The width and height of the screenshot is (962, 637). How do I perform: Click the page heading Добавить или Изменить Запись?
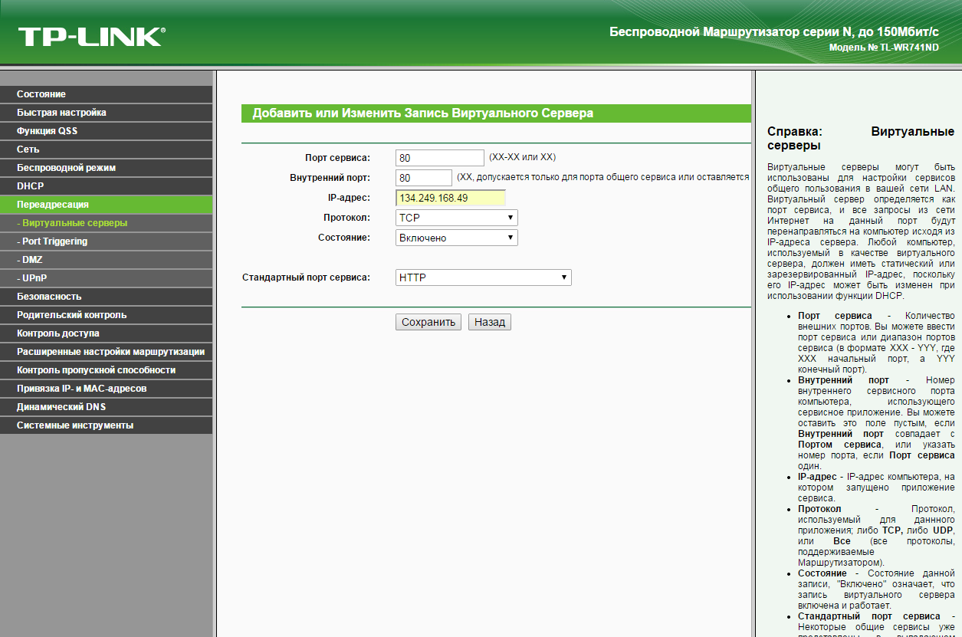(423, 113)
